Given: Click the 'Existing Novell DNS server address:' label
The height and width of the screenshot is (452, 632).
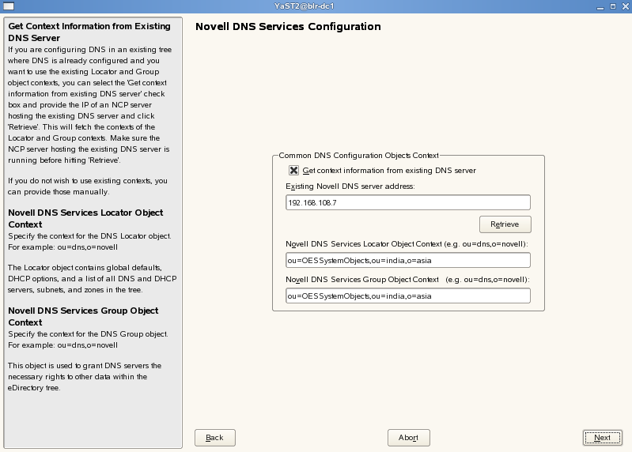Looking at the screenshot, I should 350,186.
